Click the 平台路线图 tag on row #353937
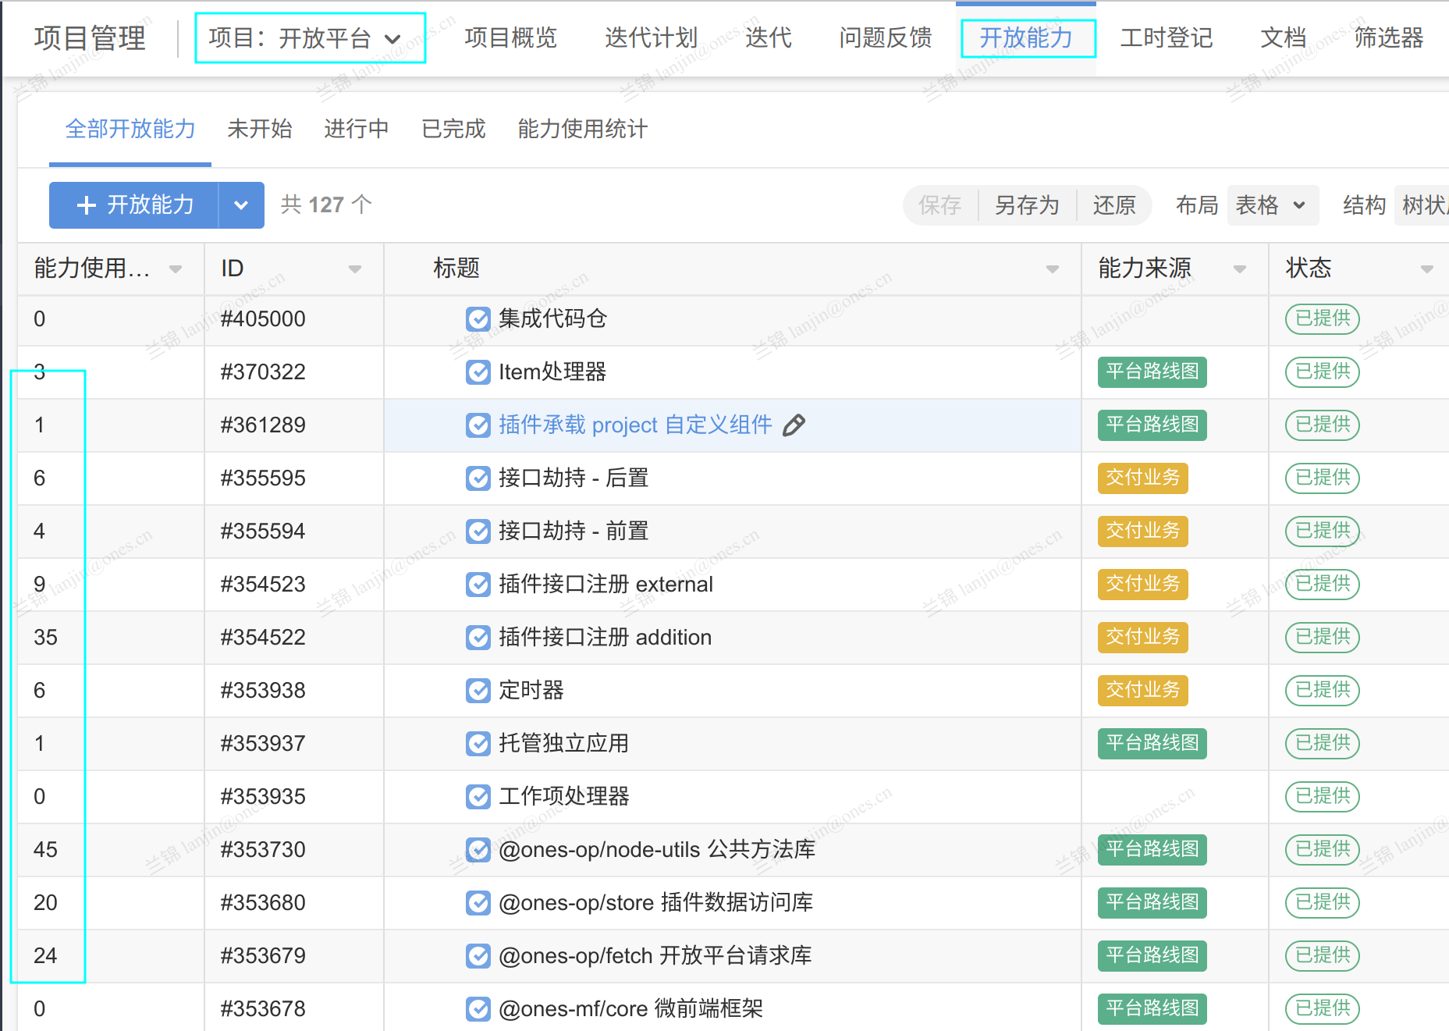This screenshot has height=1031, width=1449. 1152,744
